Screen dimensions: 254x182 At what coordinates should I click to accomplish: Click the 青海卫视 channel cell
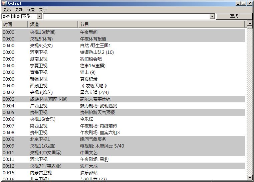[39, 72]
